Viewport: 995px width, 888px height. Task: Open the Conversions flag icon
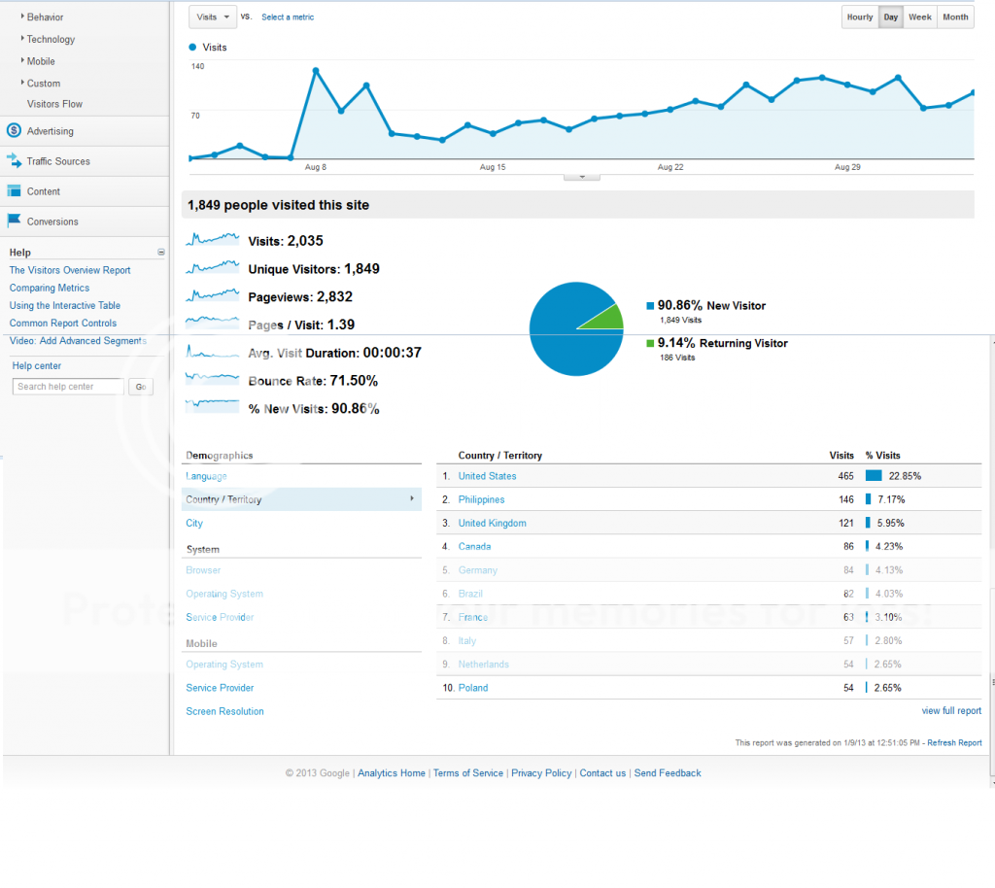pyautogui.click(x=14, y=221)
